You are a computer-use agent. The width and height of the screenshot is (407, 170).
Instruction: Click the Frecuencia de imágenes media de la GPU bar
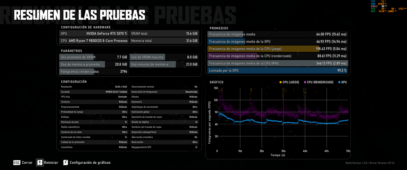click(x=278, y=42)
